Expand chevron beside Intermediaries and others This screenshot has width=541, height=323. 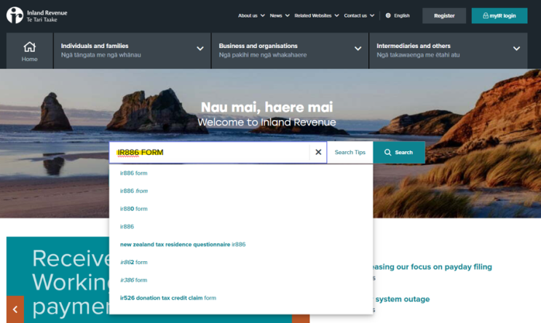click(x=516, y=49)
